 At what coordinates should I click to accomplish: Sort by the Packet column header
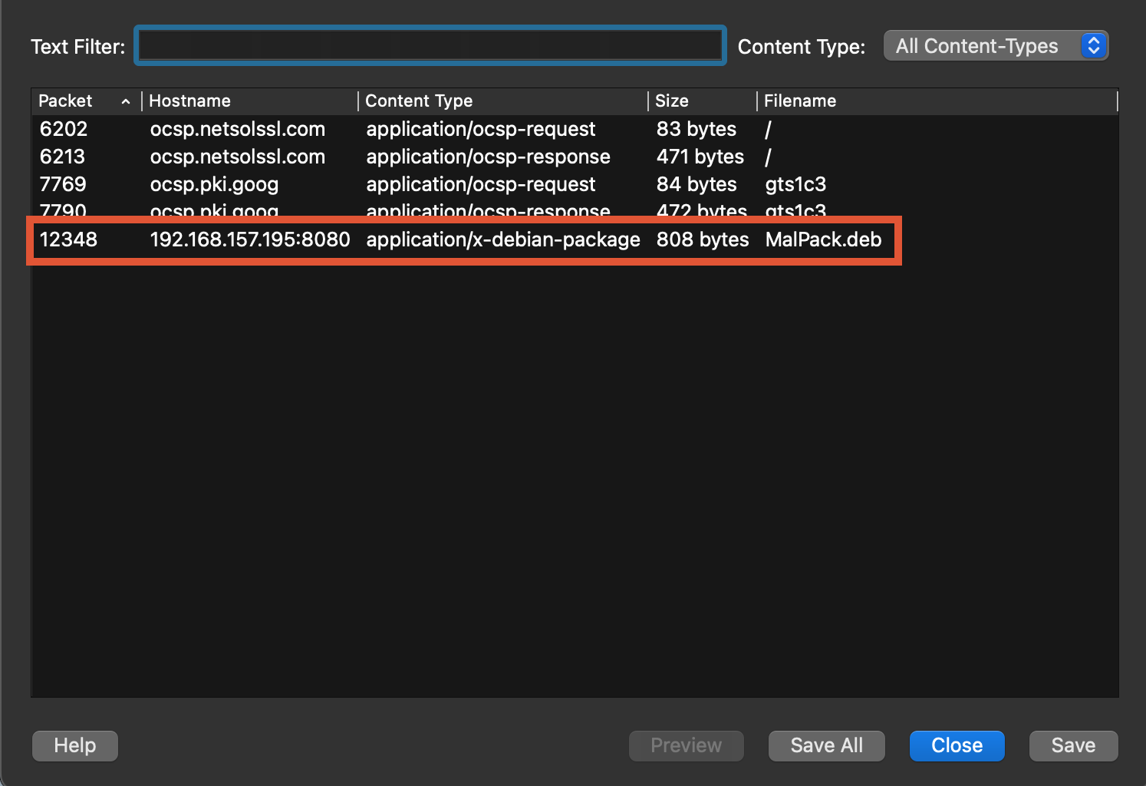coord(86,101)
